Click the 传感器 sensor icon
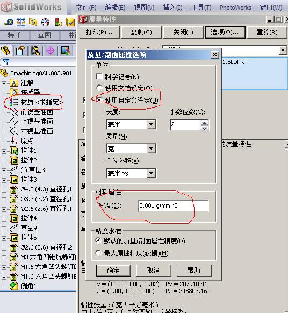This screenshot has width=288, height=313. pos(14,93)
